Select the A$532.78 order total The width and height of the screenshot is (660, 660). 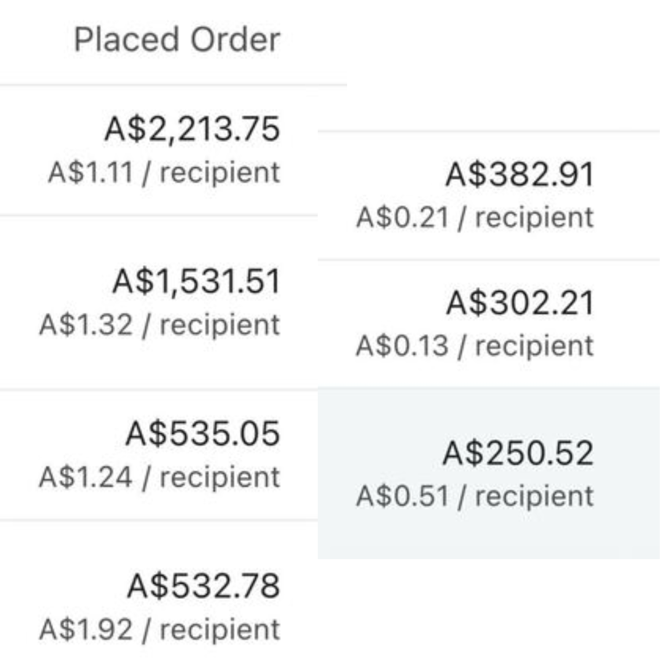203,585
